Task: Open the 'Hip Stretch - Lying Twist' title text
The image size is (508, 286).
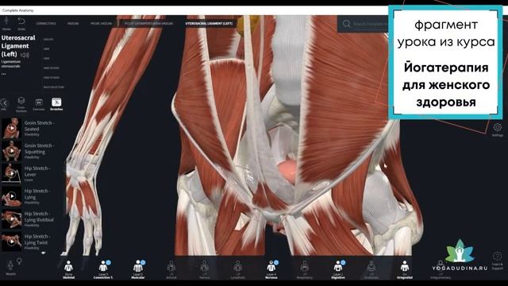Action: [37, 239]
